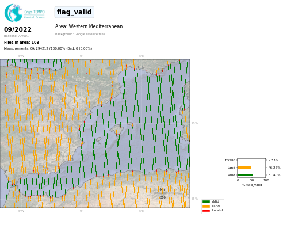Viewport: 283px width, 236px height.
Task: Click the % flag_valid axis label
Action: point(252,185)
